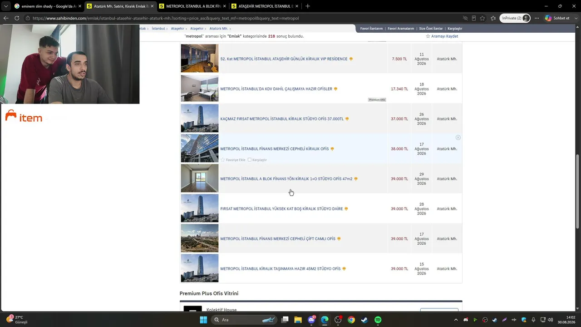Image resolution: width=581 pixels, height=327 pixels.
Task: Tick the Karşılaştır checkbox on the 38.000 TL listing
Action: coord(250,160)
